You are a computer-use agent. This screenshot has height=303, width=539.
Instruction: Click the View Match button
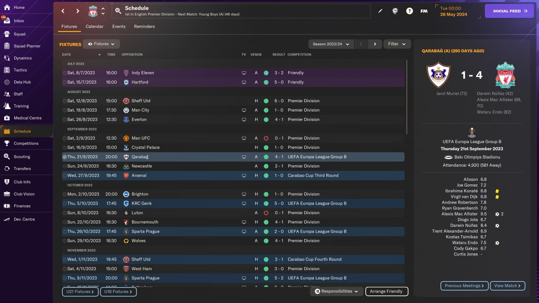coord(507,286)
